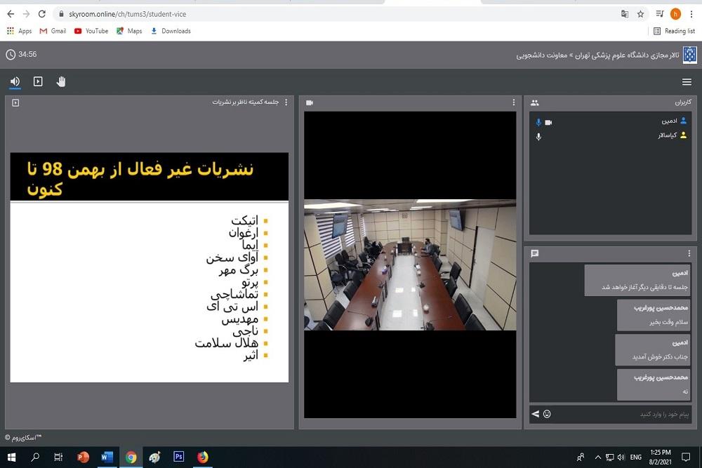Open the YouTube bookmark
The width and height of the screenshot is (702, 468).
[91, 31]
